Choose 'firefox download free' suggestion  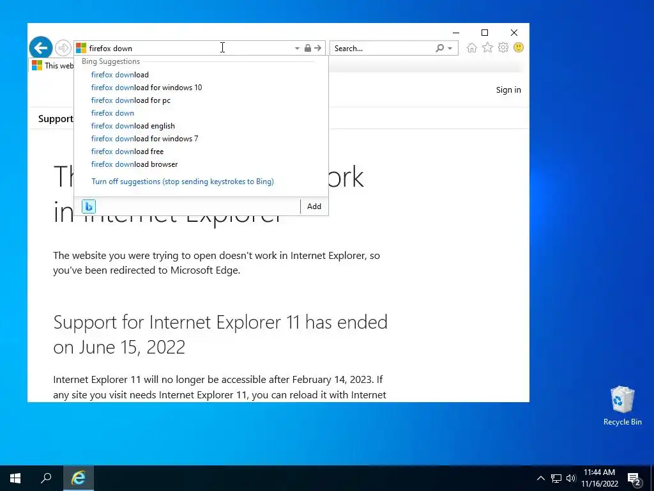127,152
